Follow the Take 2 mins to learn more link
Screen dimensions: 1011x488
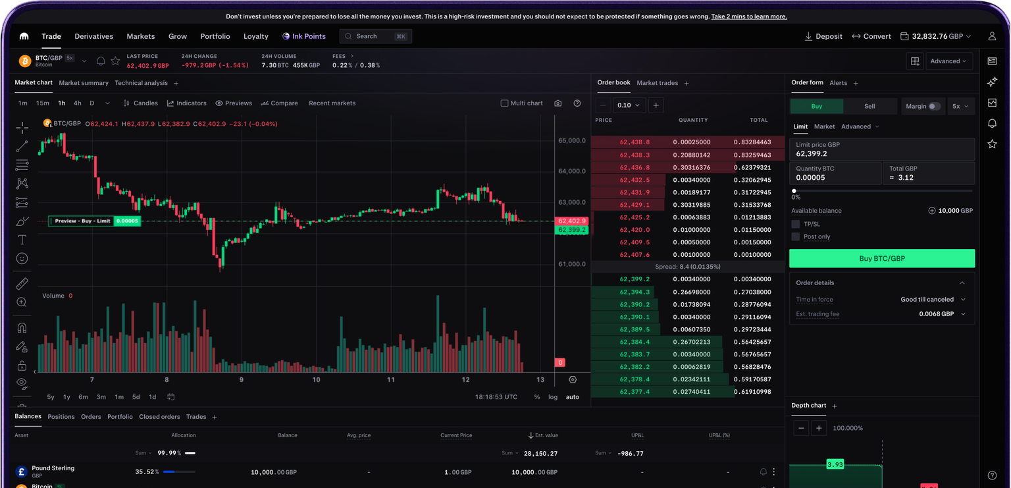pyautogui.click(x=749, y=16)
